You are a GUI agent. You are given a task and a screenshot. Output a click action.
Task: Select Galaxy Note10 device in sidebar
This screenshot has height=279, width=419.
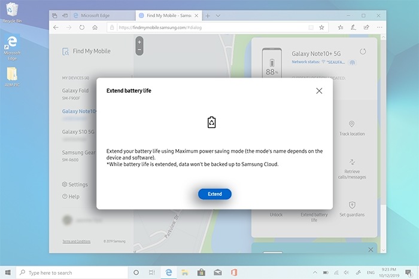pos(79,114)
